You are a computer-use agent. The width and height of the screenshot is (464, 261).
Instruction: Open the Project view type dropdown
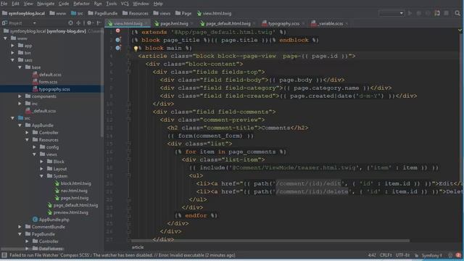pos(34,22)
